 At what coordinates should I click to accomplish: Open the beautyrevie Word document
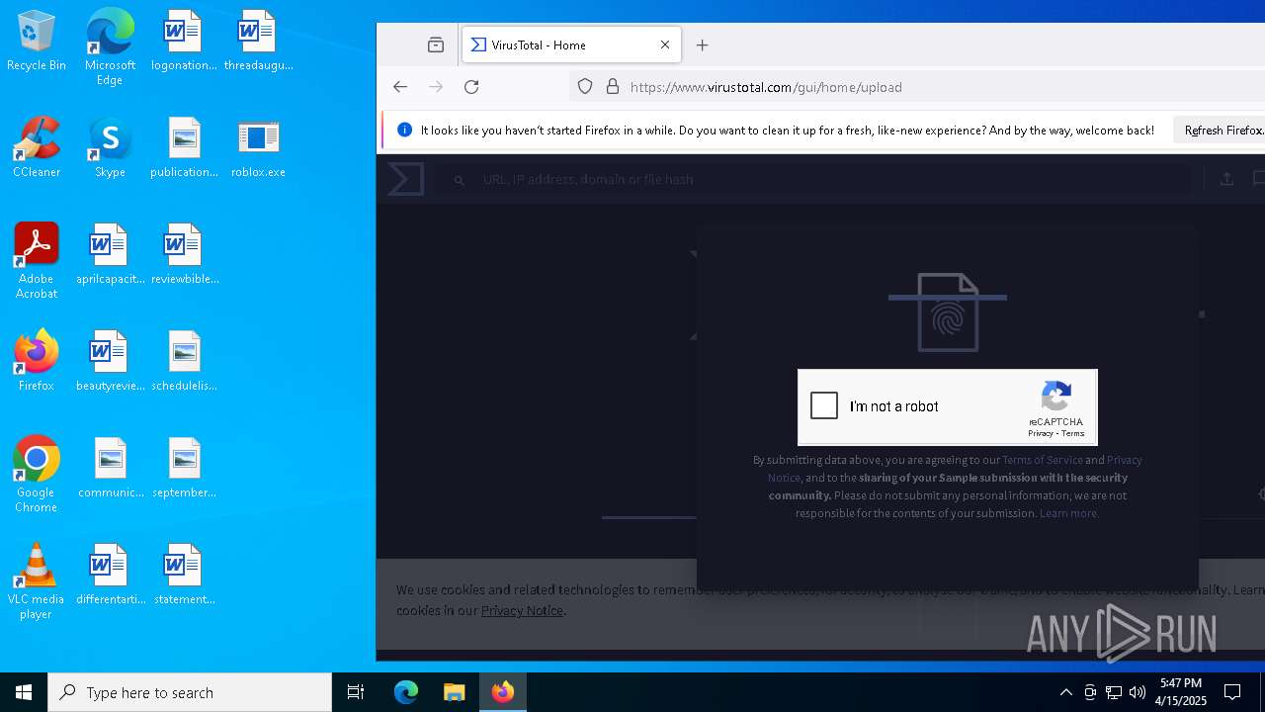pyautogui.click(x=110, y=361)
